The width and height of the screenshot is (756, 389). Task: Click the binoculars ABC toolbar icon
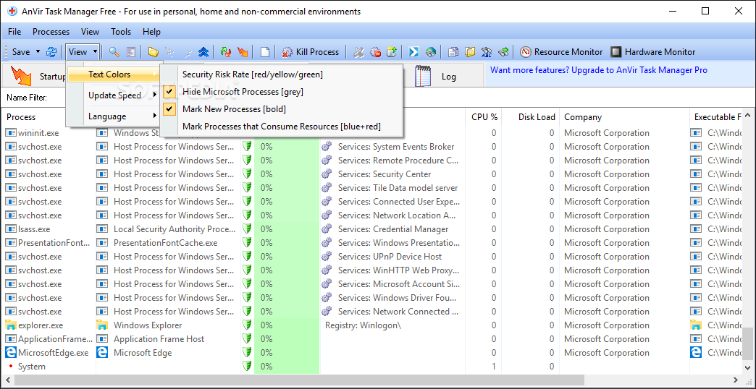(487, 52)
